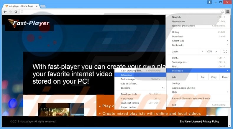This screenshot has width=233, height=129.
Task: Click the Paste button
Action: [225, 77]
